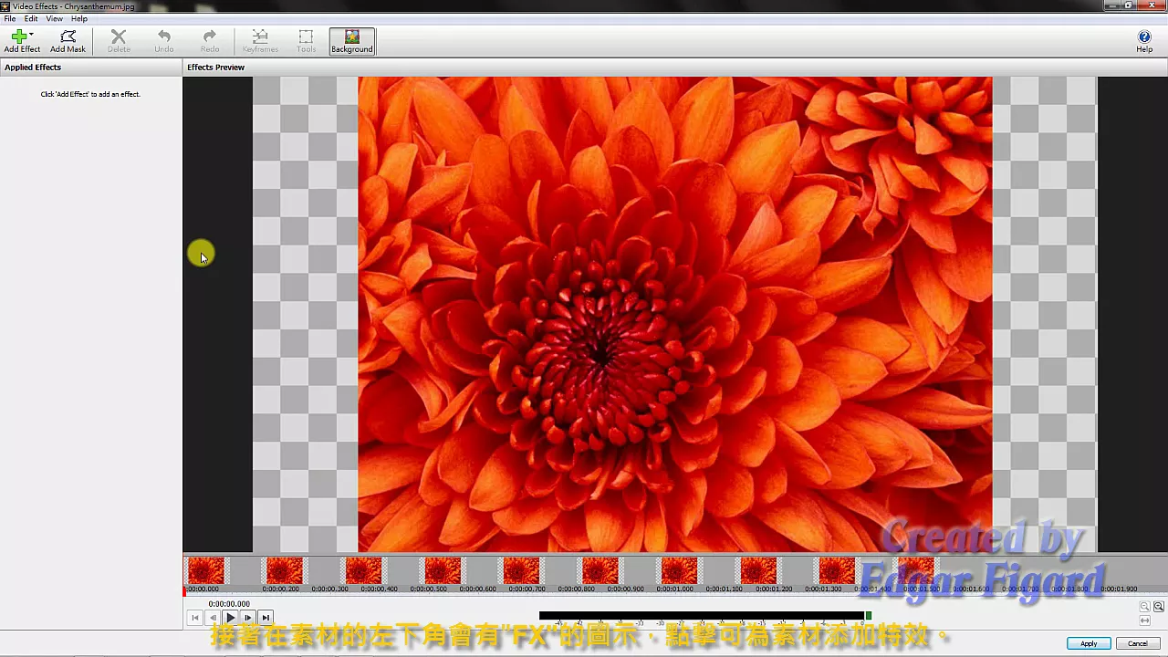The image size is (1168, 657).
Task: Click the Add Effect toolbar button
Action: (20, 41)
